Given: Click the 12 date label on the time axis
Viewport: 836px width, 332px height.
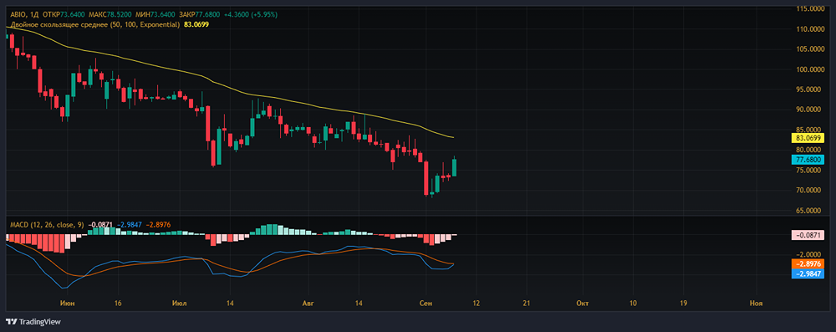Looking at the screenshot, I should click(477, 303).
